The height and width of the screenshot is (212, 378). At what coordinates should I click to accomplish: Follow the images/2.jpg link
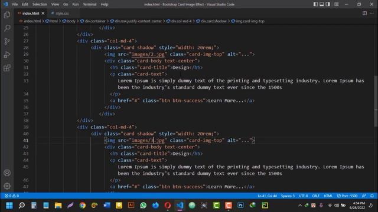point(148,54)
